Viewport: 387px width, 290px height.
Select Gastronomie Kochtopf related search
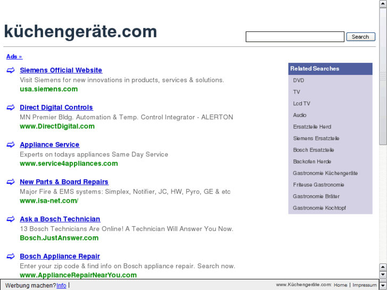[319, 208]
